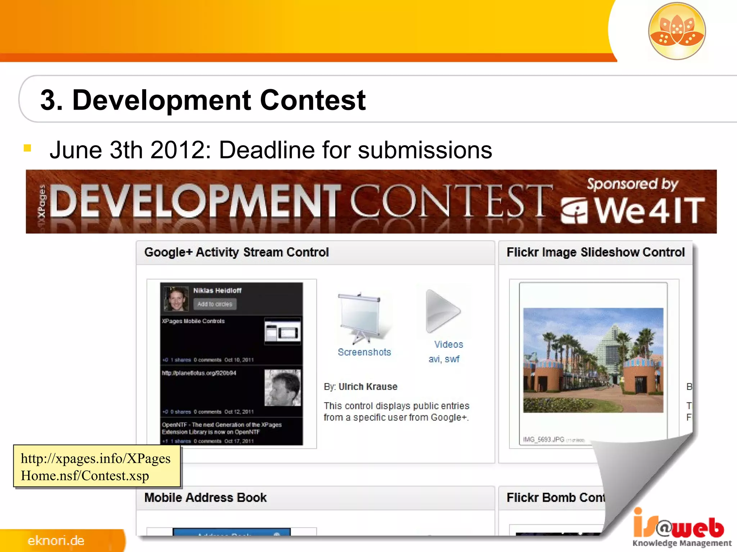Click the Oct 17, 2011 post date
The width and height of the screenshot is (737, 552).
(x=239, y=441)
